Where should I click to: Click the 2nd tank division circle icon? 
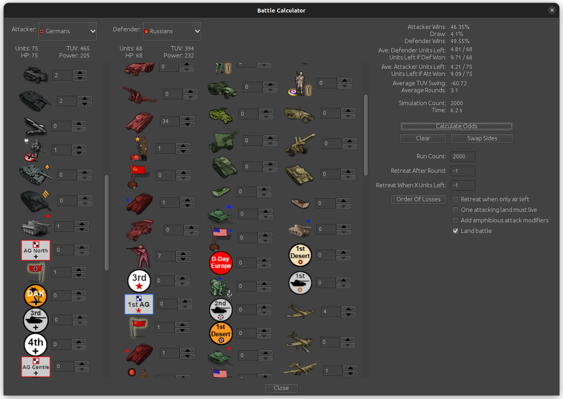point(221,310)
